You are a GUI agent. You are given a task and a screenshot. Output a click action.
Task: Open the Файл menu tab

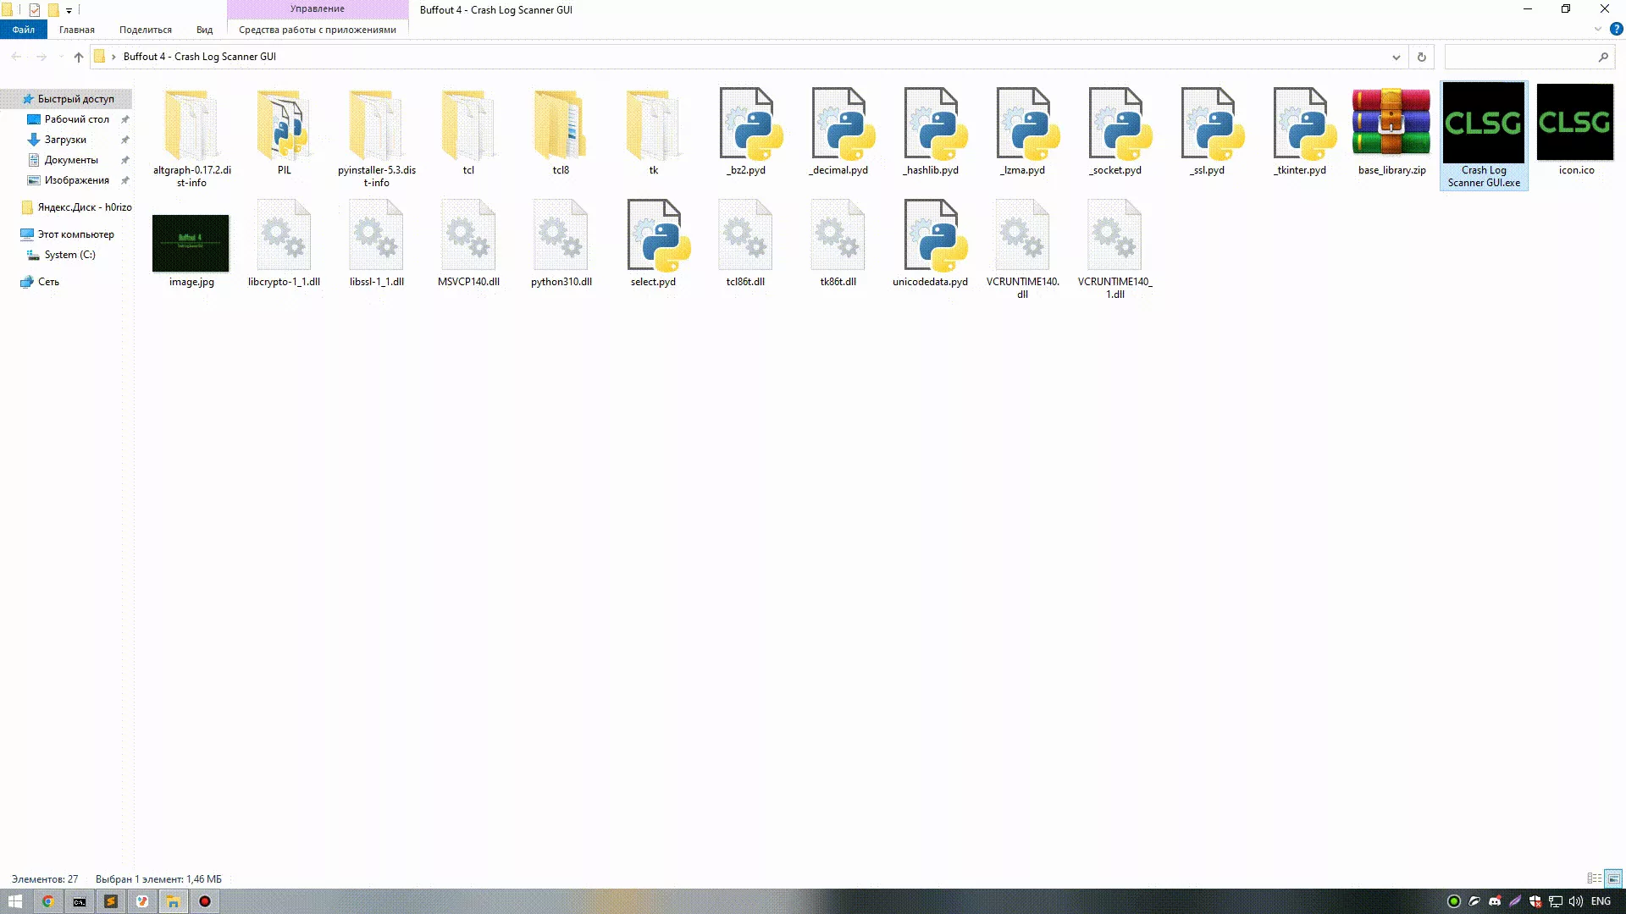(24, 30)
